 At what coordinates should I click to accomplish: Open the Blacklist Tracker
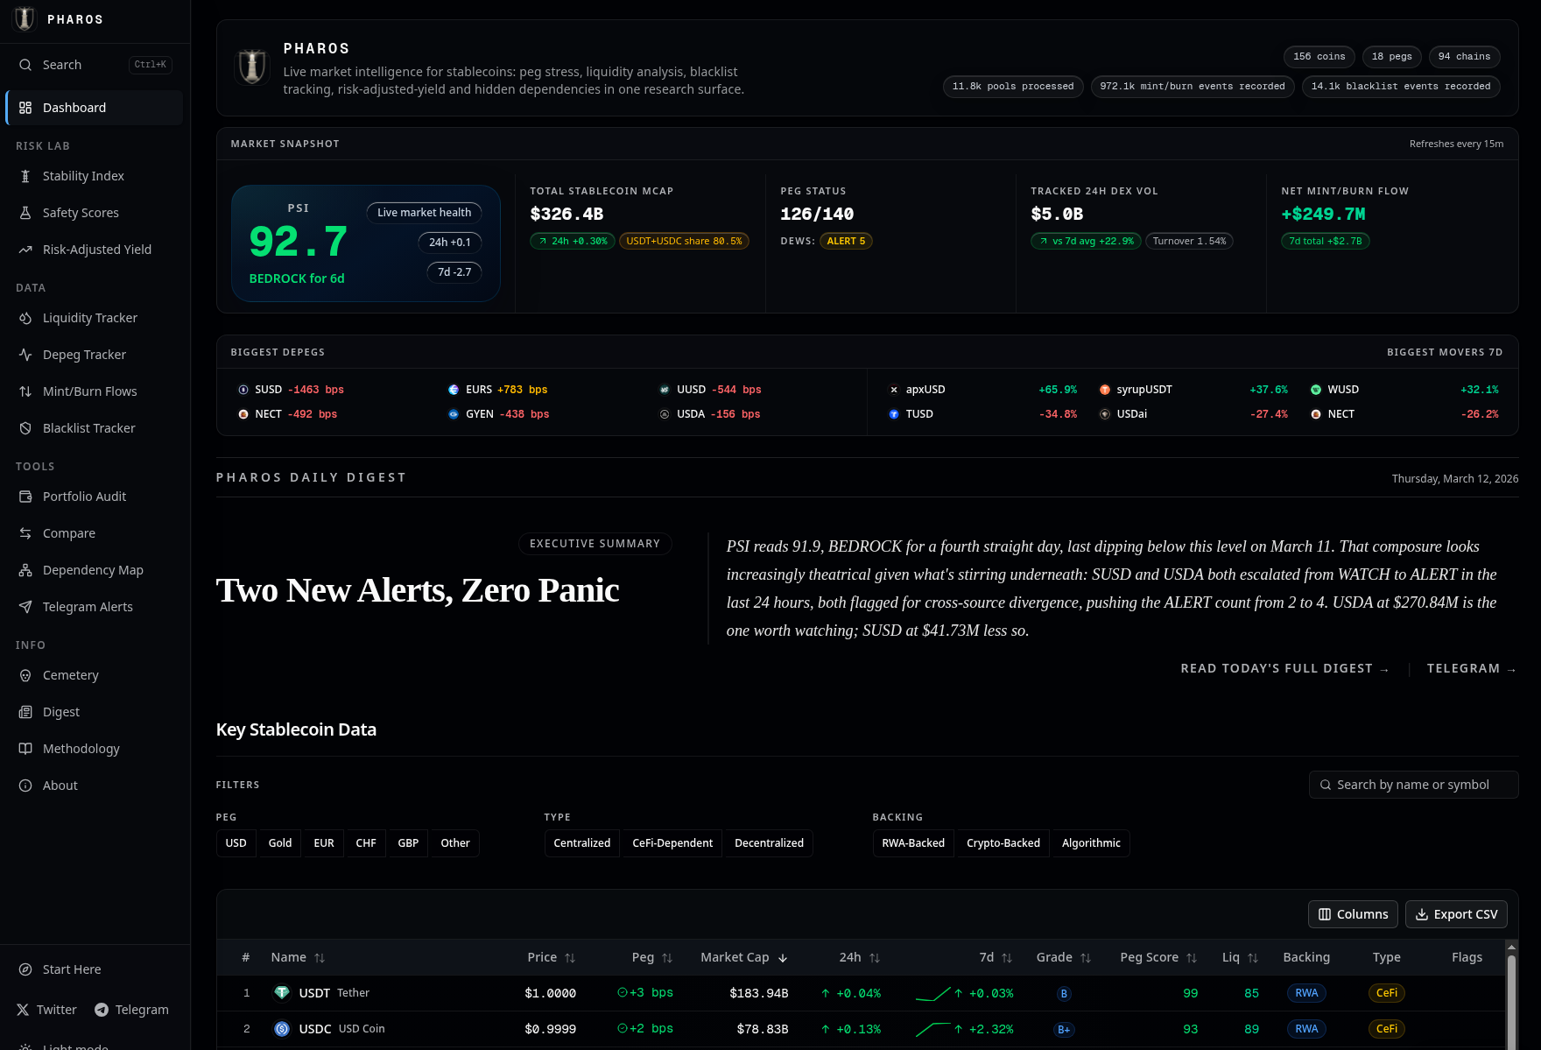point(88,427)
